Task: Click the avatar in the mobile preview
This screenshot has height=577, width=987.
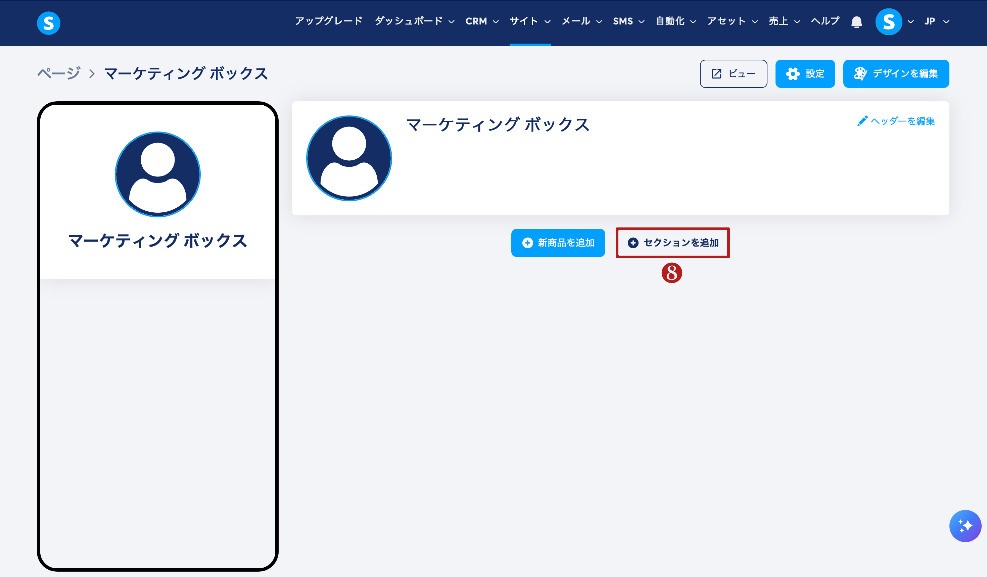Action: pyautogui.click(x=157, y=174)
